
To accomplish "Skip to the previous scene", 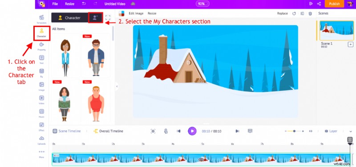I will tap(179, 131).
